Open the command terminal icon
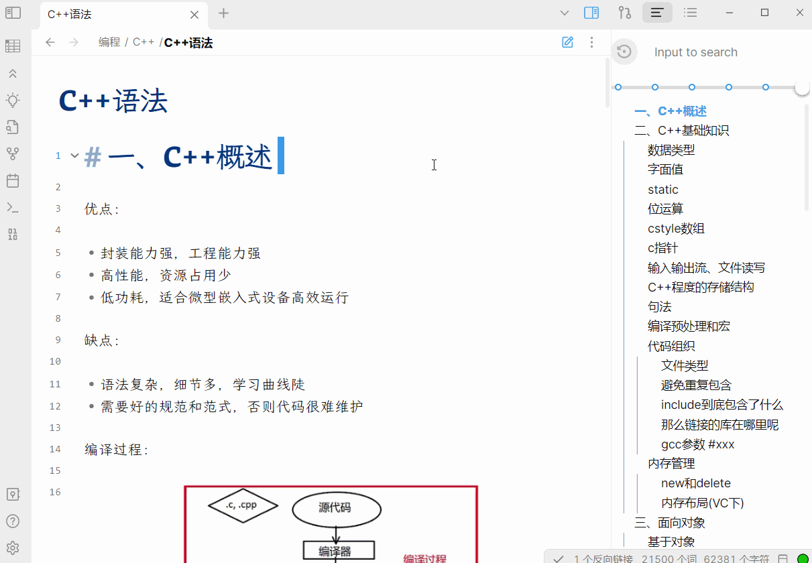812x563 pixels. coord(13,208)
